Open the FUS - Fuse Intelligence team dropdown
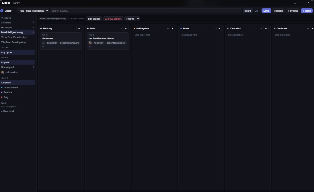Viewport: 314px width, 192px height. point(33,11)
